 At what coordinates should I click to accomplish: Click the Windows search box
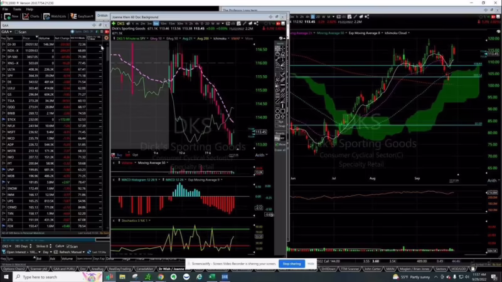(58, 277)
